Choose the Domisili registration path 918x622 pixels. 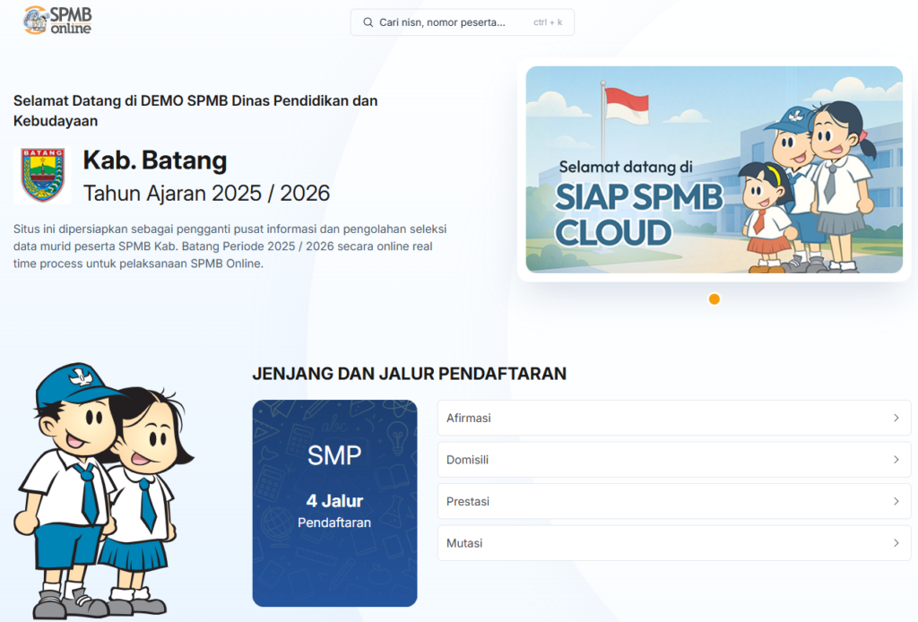(663, 460)
